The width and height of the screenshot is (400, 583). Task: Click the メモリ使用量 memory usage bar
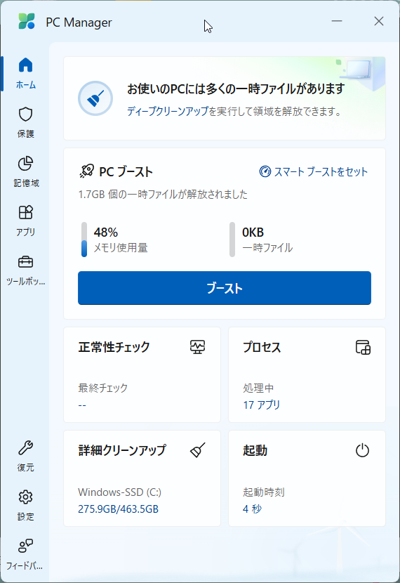tap(84, 240)
